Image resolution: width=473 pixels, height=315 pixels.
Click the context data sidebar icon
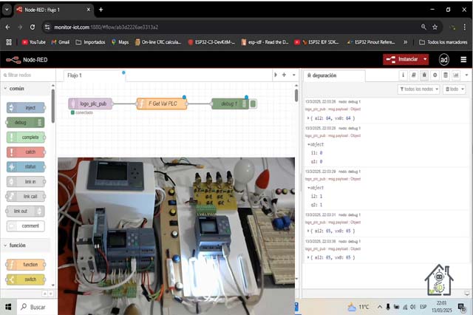(x=445, y=75)
